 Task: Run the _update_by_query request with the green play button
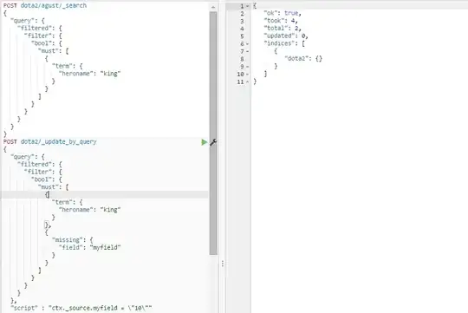point(205,142)
